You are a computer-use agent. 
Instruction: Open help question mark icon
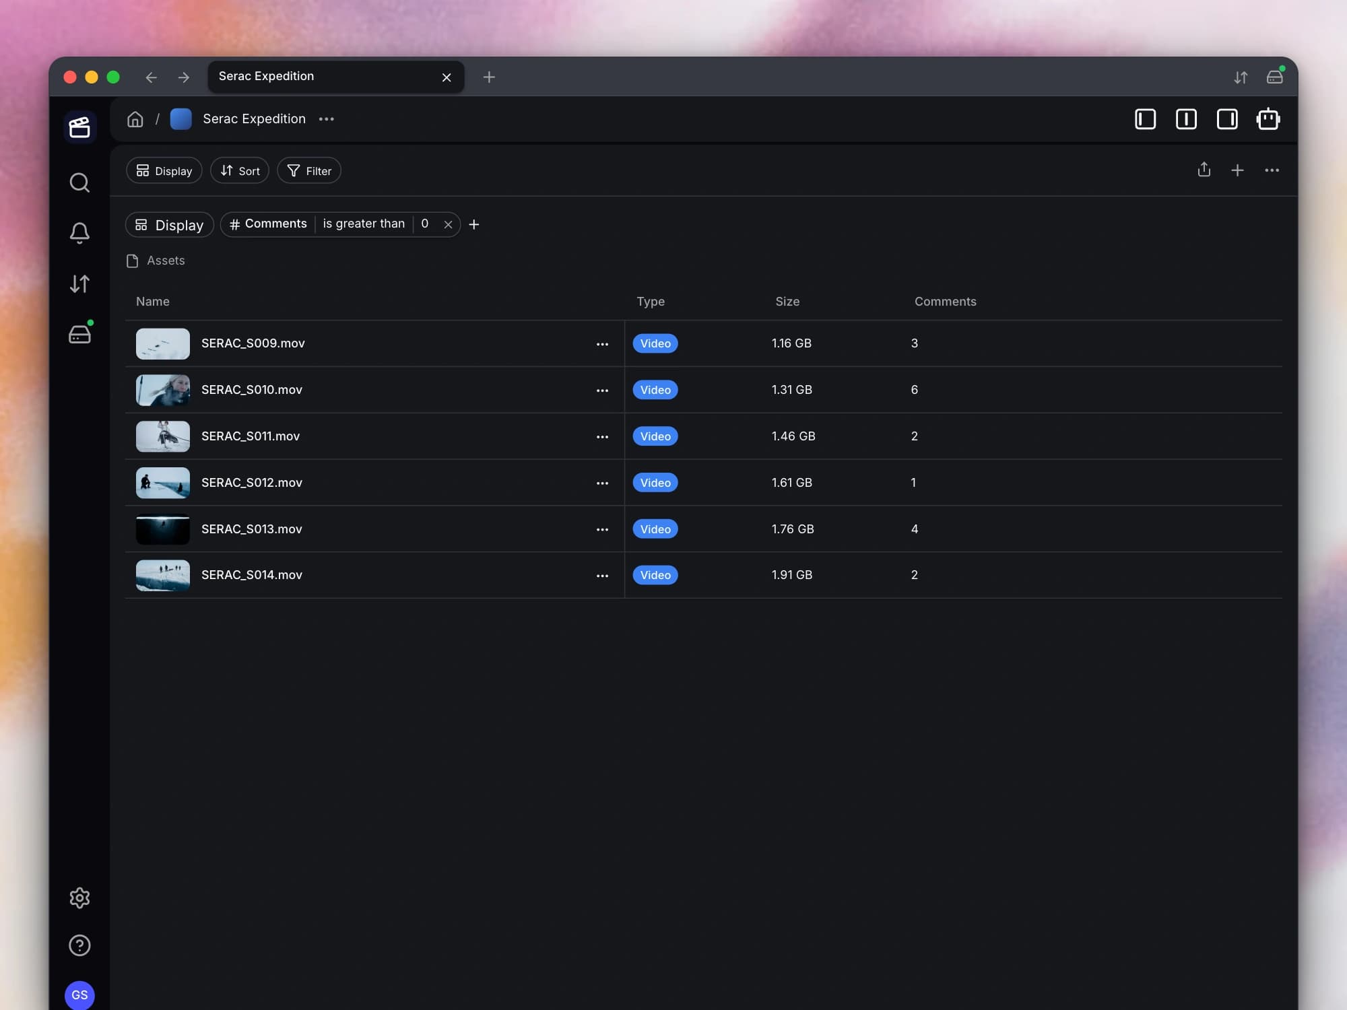pyautogui.click(x=79, y=945)
